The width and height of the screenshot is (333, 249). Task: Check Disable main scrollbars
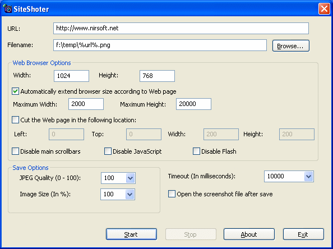pyautogui.click(x=15, y=151)
